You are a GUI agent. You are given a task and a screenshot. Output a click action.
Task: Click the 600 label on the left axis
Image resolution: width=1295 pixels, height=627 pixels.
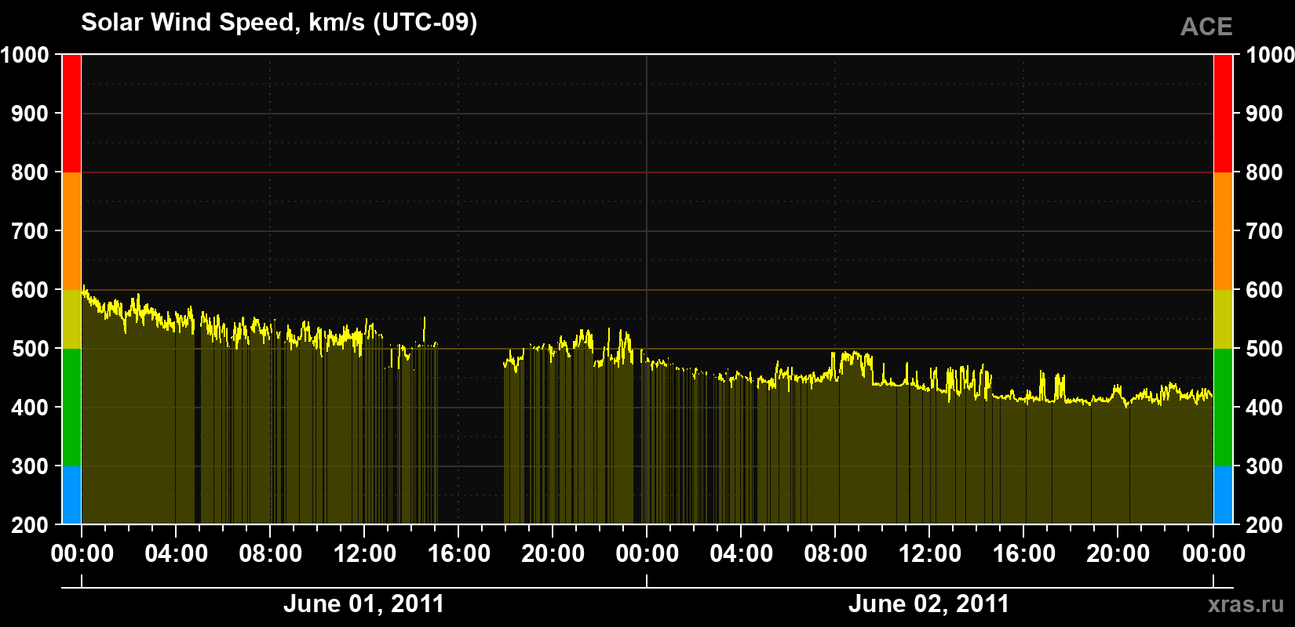(31, 290)
